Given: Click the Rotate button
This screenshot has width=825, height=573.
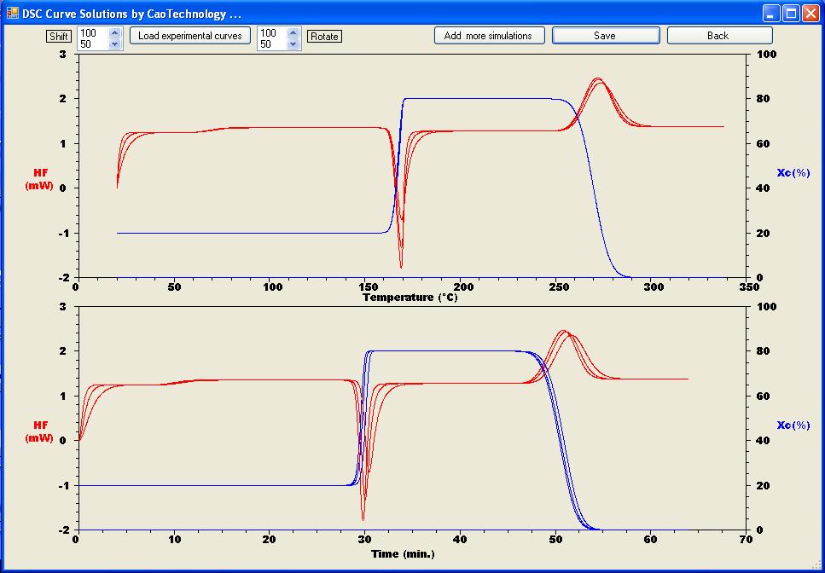Looking at the screenshot, I should pyautogui.click(x=324, y=36).
